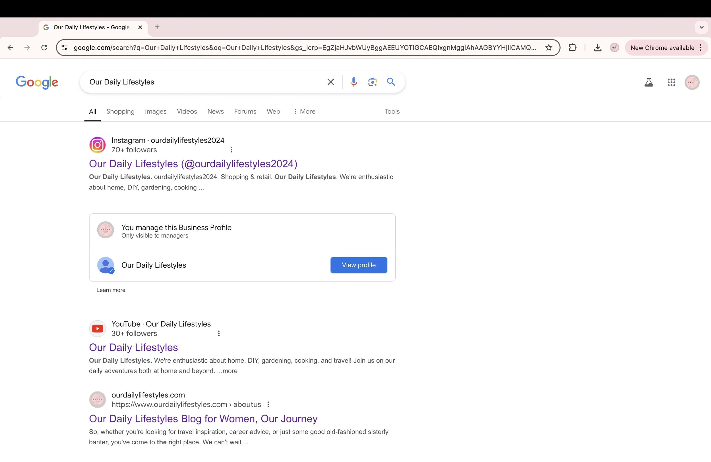Open Search Labs flask icon

click(648, 82)
